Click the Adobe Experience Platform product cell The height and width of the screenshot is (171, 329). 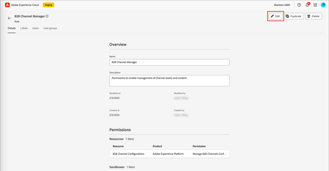coord(168,154)
